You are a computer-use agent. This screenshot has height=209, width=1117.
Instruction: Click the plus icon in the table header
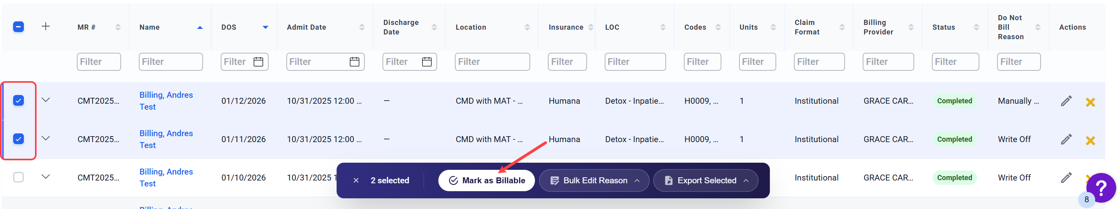pos(46,27)
